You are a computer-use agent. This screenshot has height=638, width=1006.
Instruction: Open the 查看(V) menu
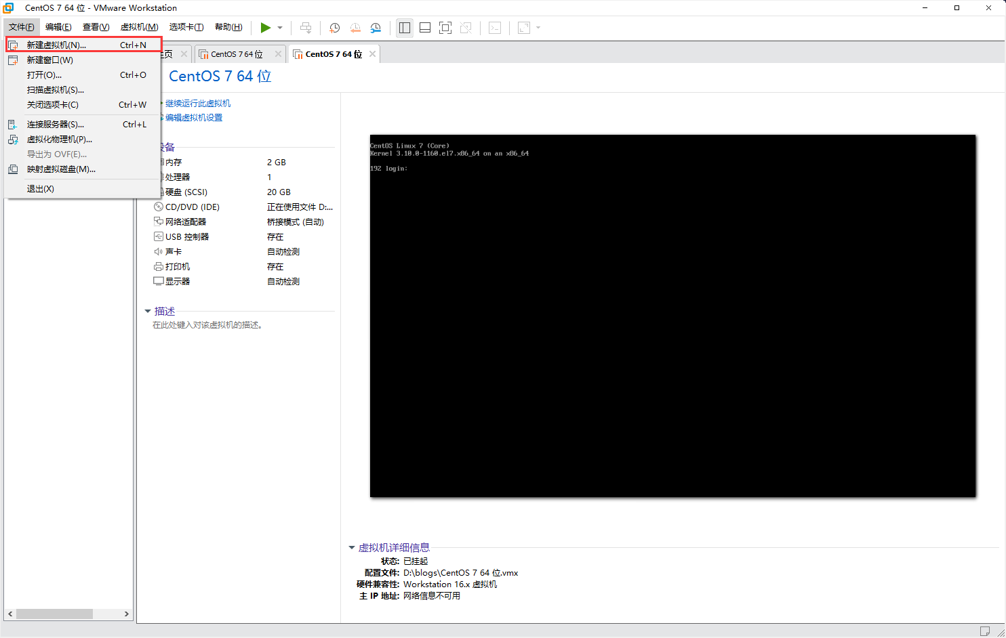tap(96, 27)
